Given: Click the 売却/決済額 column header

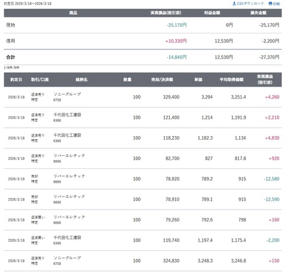Looking at the screenshot, I should pos(162,79).
